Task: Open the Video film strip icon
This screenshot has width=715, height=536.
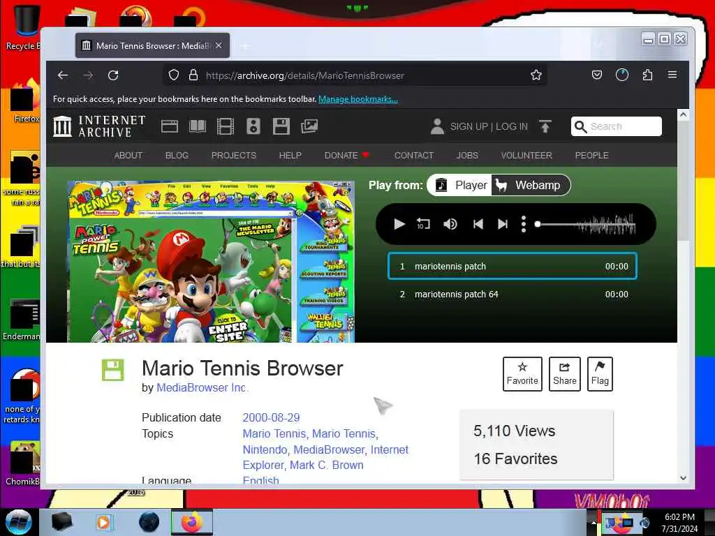Action: pyautogui.click(x=226, y=126)
